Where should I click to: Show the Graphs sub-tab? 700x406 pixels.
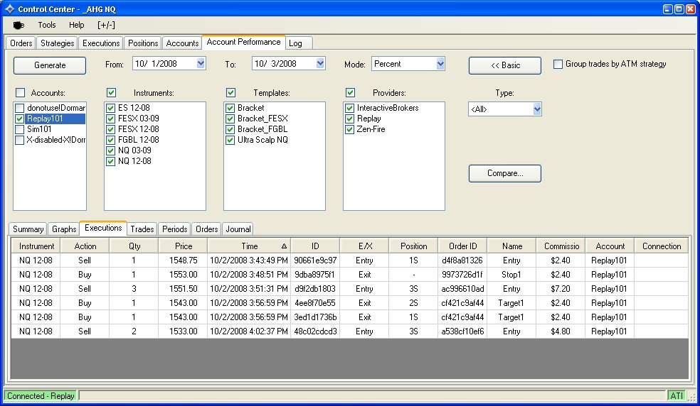[x=64, y=229]
